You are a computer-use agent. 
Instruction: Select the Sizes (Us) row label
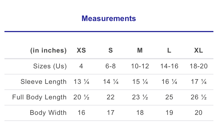[50, 66]
